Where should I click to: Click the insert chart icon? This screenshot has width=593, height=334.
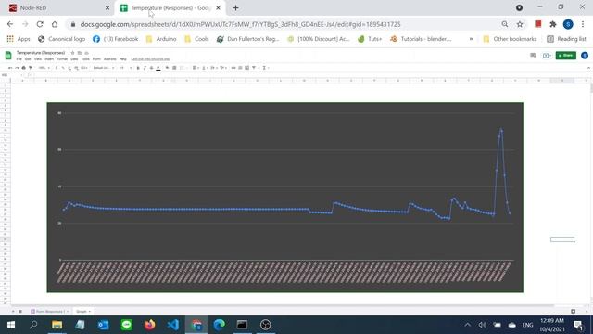click(246, 68)
